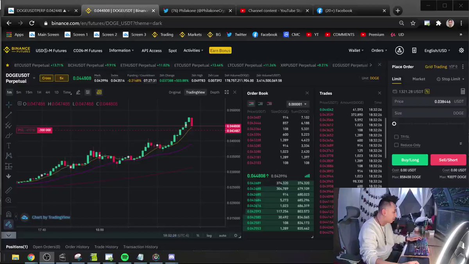Select the brush drawing tool
The image size is (469, 264).
tap(9, 135)
